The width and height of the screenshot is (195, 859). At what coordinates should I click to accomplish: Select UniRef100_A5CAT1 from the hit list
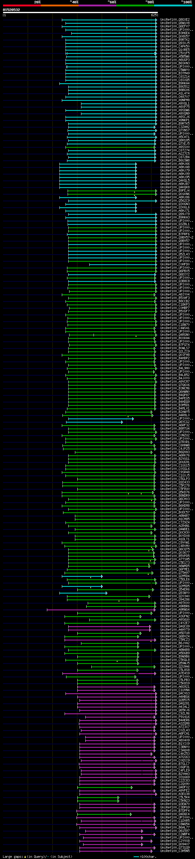175,137
